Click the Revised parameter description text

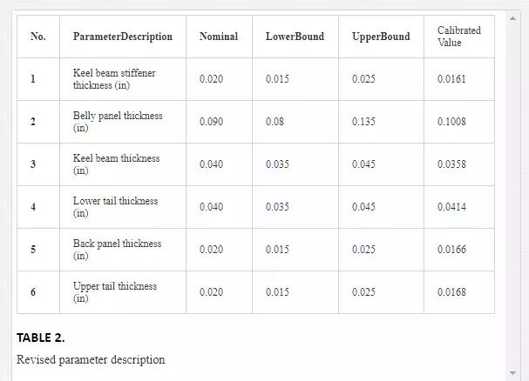pos(91,360)
